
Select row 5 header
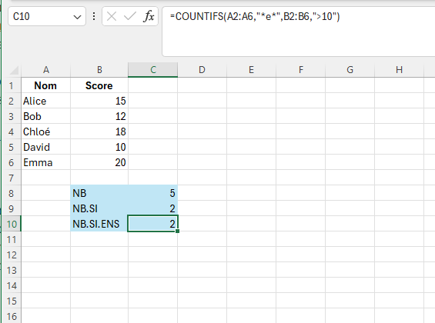point(11,147)
